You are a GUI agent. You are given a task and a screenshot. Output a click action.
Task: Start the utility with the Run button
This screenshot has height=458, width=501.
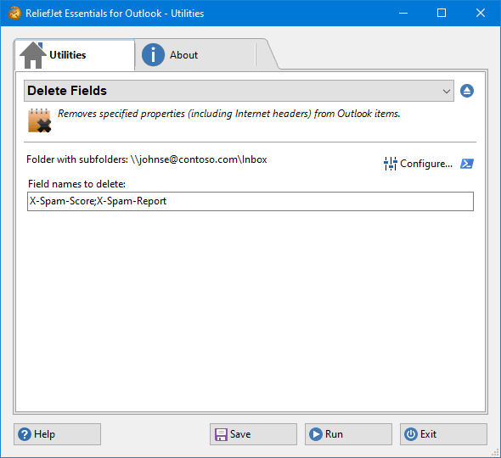tap(348, 434)
